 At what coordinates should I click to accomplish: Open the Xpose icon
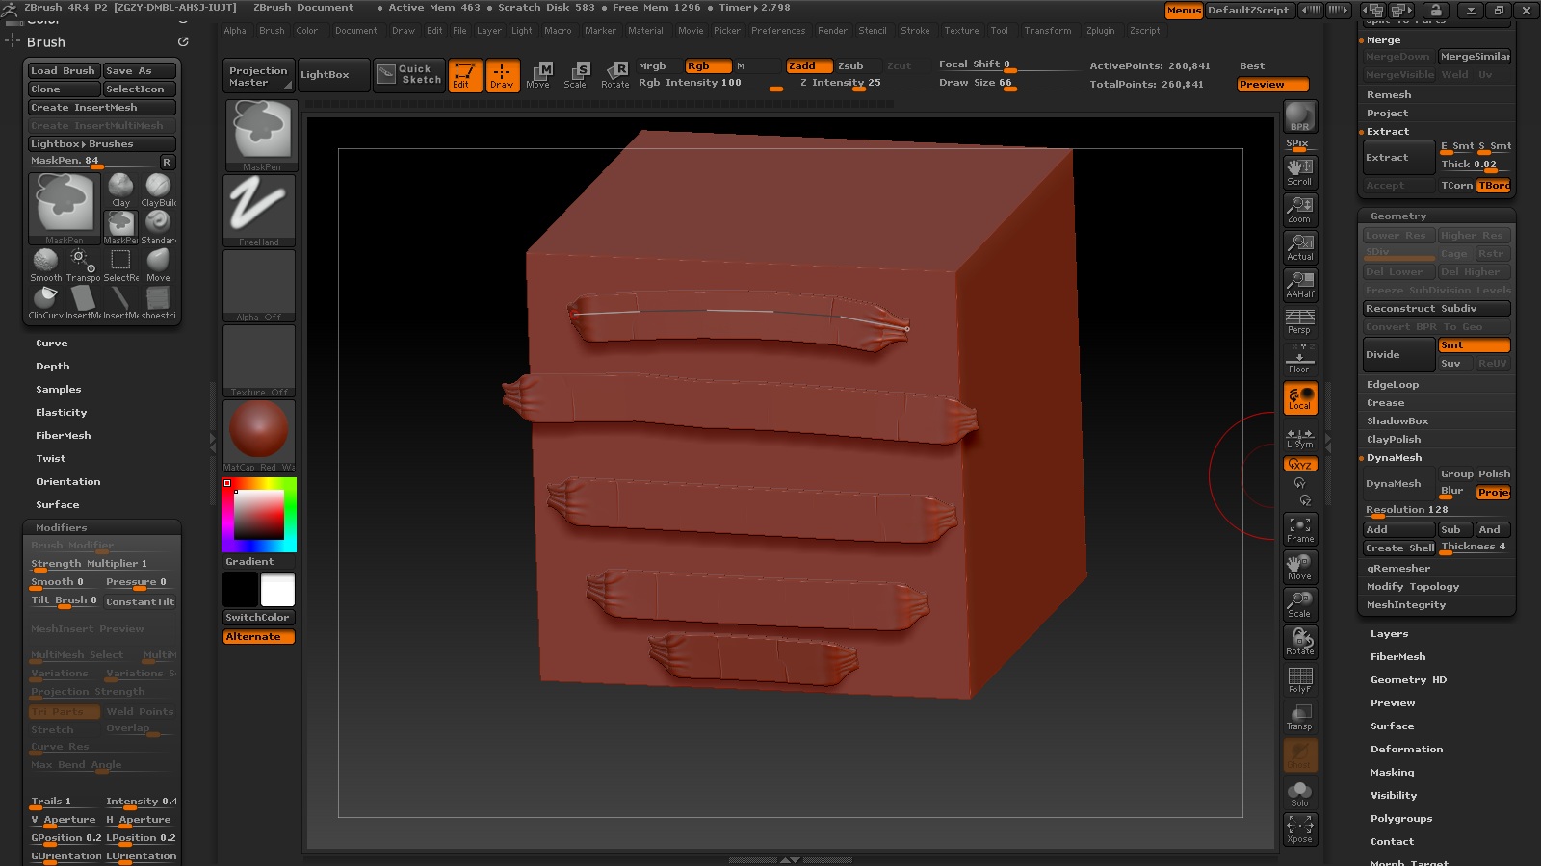tap(1300, 828)
